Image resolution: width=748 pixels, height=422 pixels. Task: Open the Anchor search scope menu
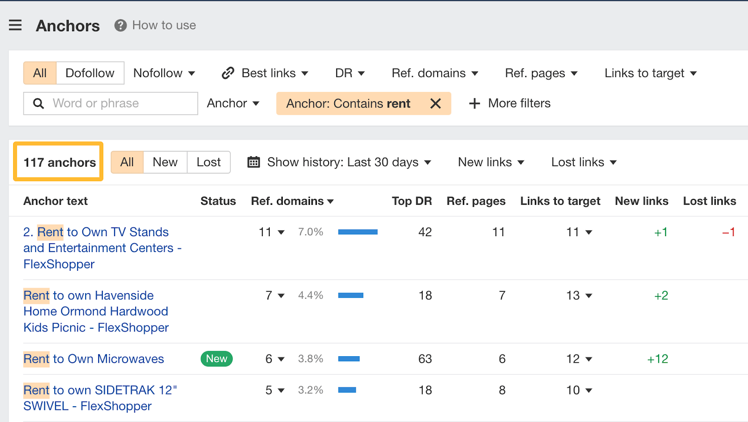[x=233, y=103]
